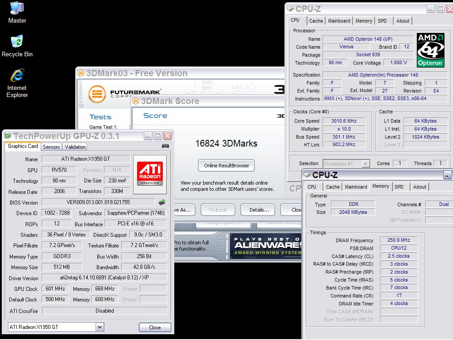Click the CAS# Latency 2.5 clocks value
The width and height of the screenshot is (453, 340).
399,256
